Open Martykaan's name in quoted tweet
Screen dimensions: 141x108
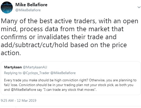coord(13,67)
